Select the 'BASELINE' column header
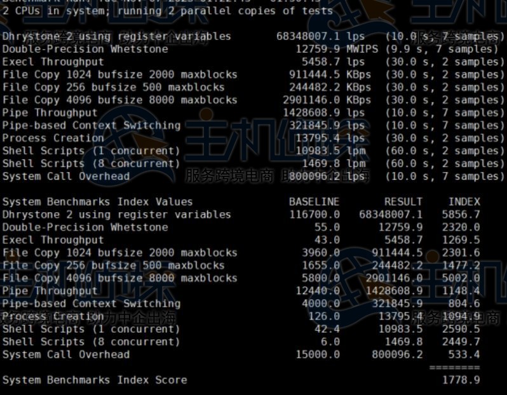The image size is (507, 395). tap(314, 202)
